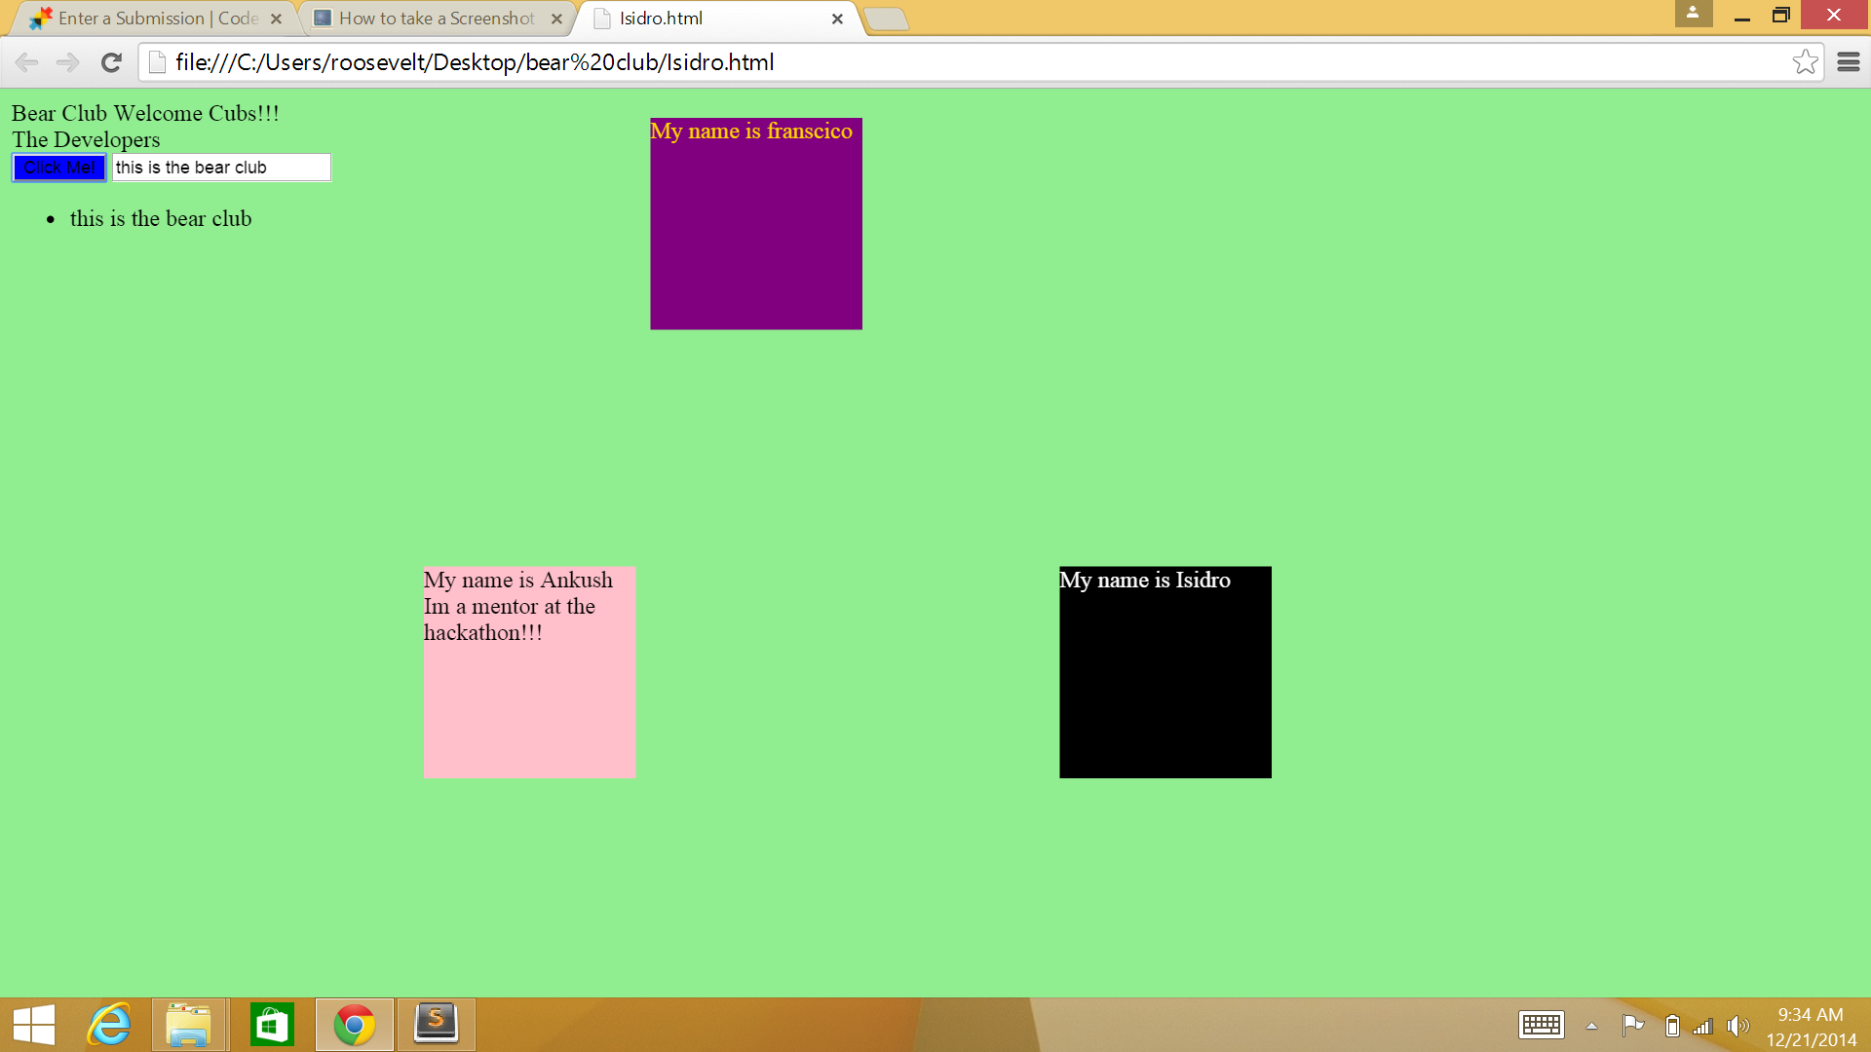Bookmark this page with the star icon
1871x1052 pixels.
[x=1805, y=62]
